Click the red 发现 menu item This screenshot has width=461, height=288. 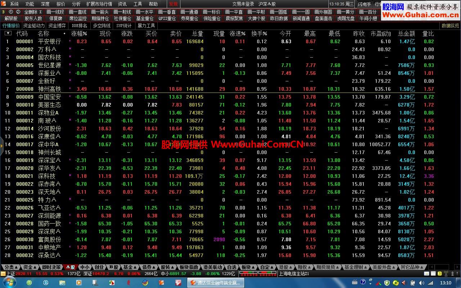[173, 4]
